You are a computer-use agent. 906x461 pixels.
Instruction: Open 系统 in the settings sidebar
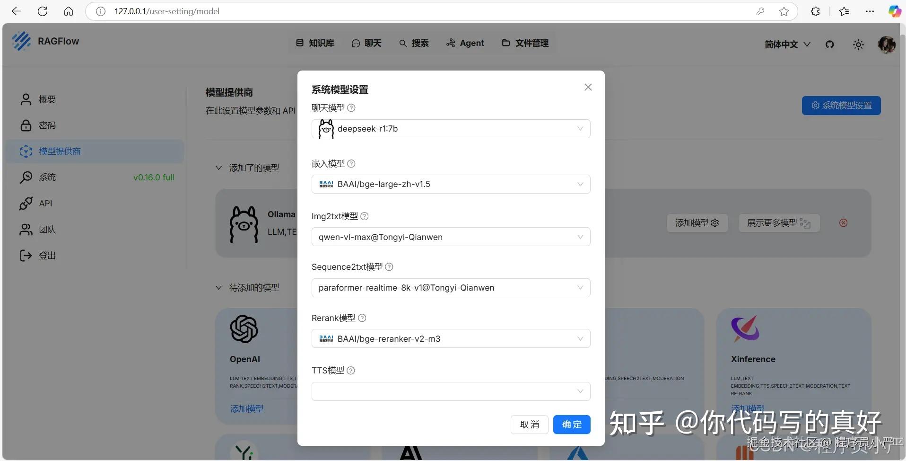95,177
